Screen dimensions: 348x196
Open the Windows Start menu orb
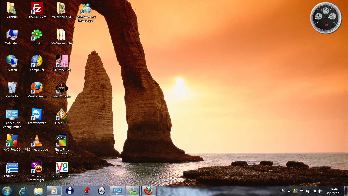click(7, 191)
